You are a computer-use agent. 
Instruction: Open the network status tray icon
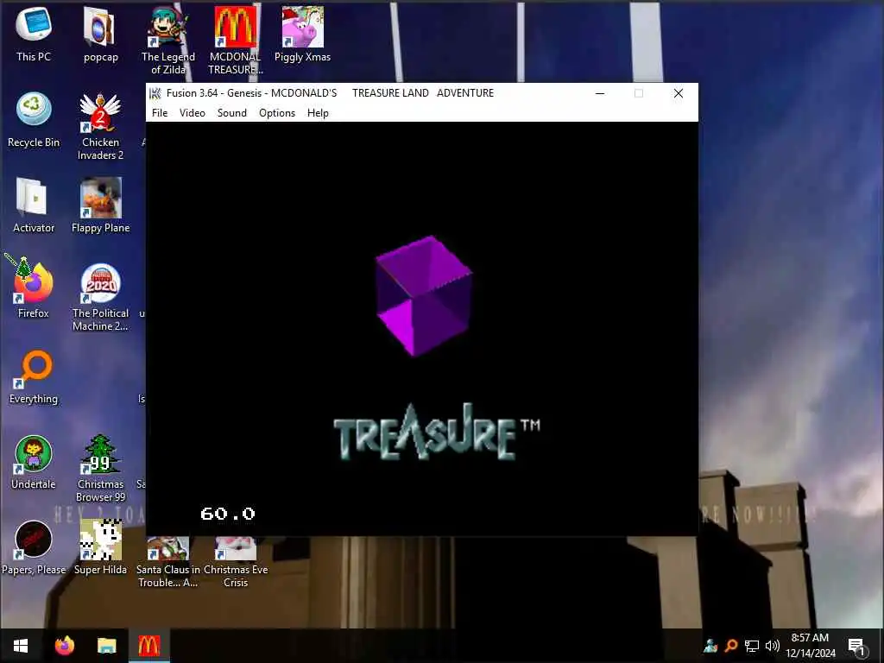pos(752,646)
